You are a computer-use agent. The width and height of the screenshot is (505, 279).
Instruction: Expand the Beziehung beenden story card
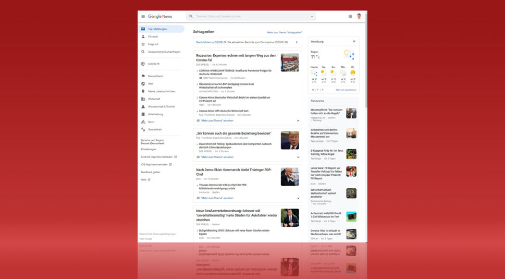[298, 157]
